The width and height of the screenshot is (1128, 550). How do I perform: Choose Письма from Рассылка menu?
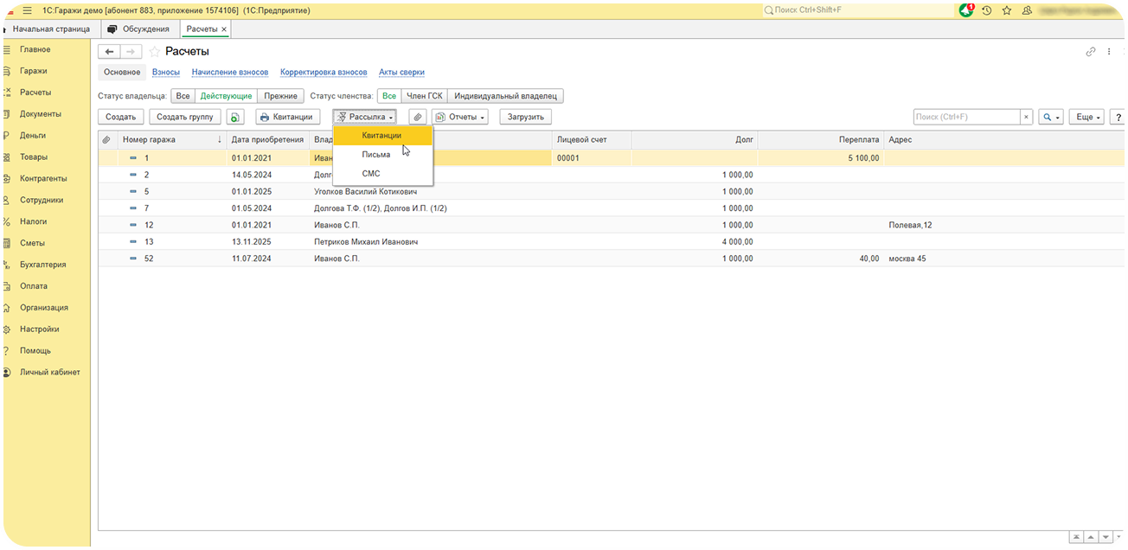(376, 154)
